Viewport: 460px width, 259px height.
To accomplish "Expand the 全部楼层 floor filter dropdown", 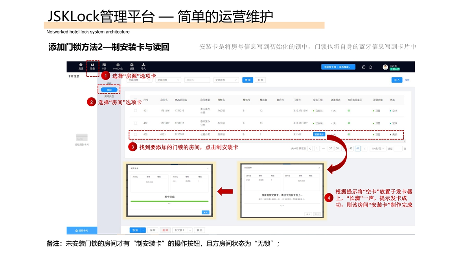I will [168, 80].
